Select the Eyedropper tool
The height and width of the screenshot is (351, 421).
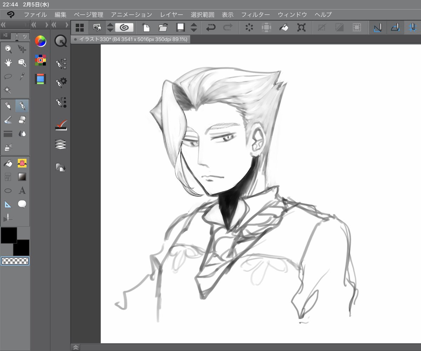click(22, 76)
